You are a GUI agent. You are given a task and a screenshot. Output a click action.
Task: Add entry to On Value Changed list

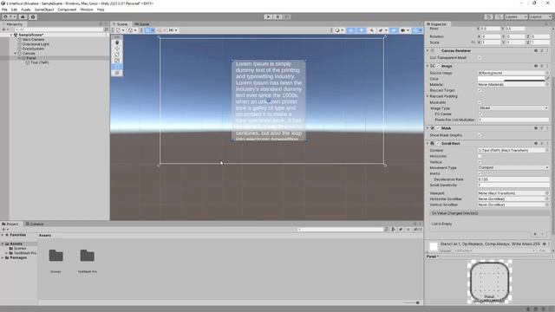coord(535,234)
